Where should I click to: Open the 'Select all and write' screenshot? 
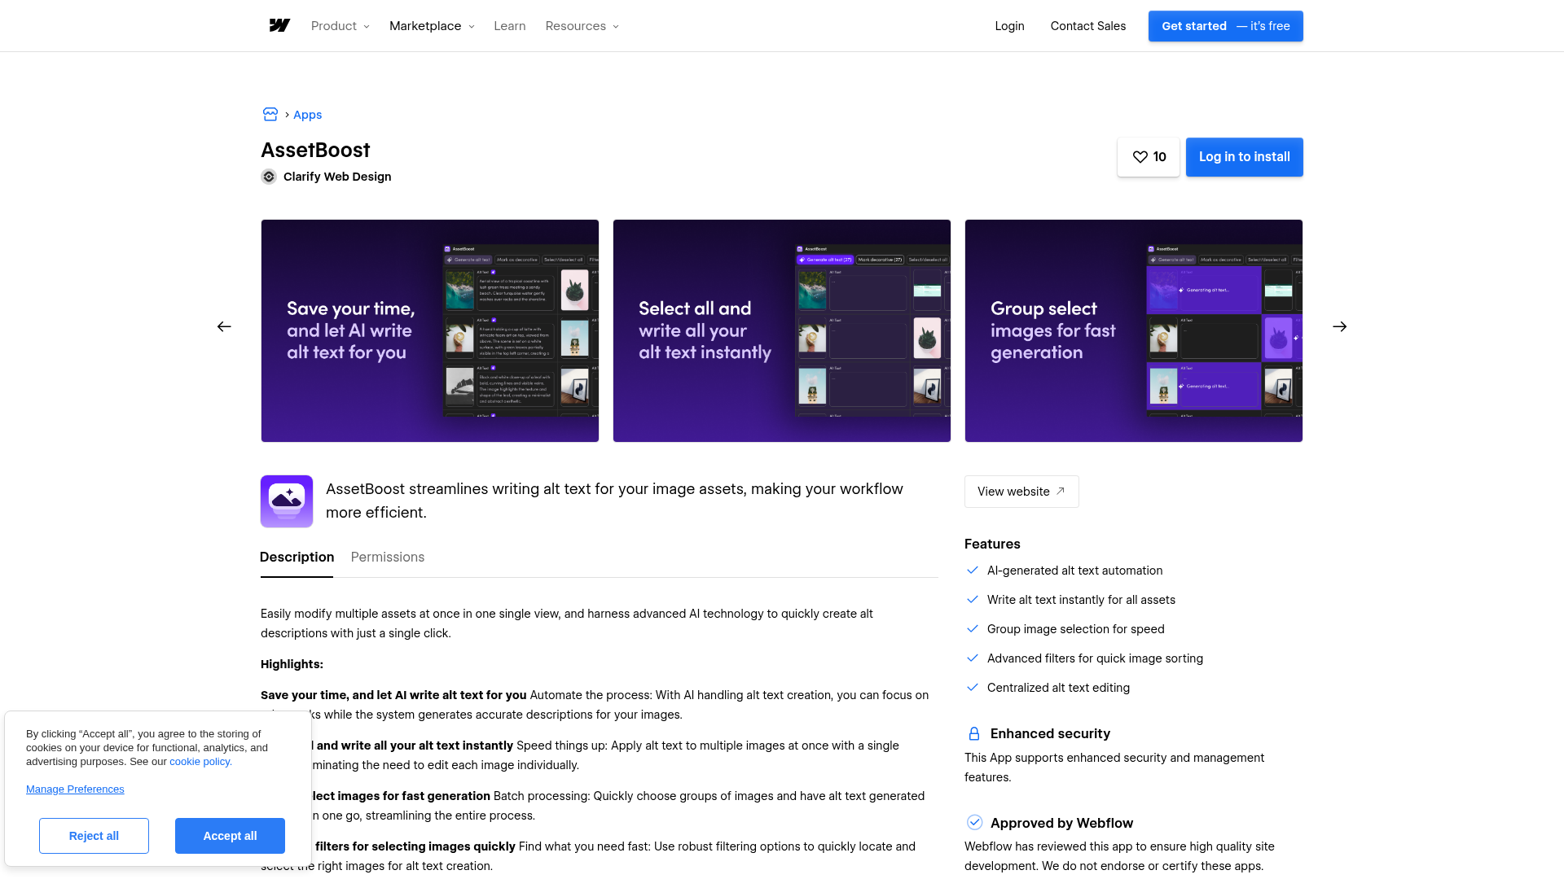pos(781,330)
